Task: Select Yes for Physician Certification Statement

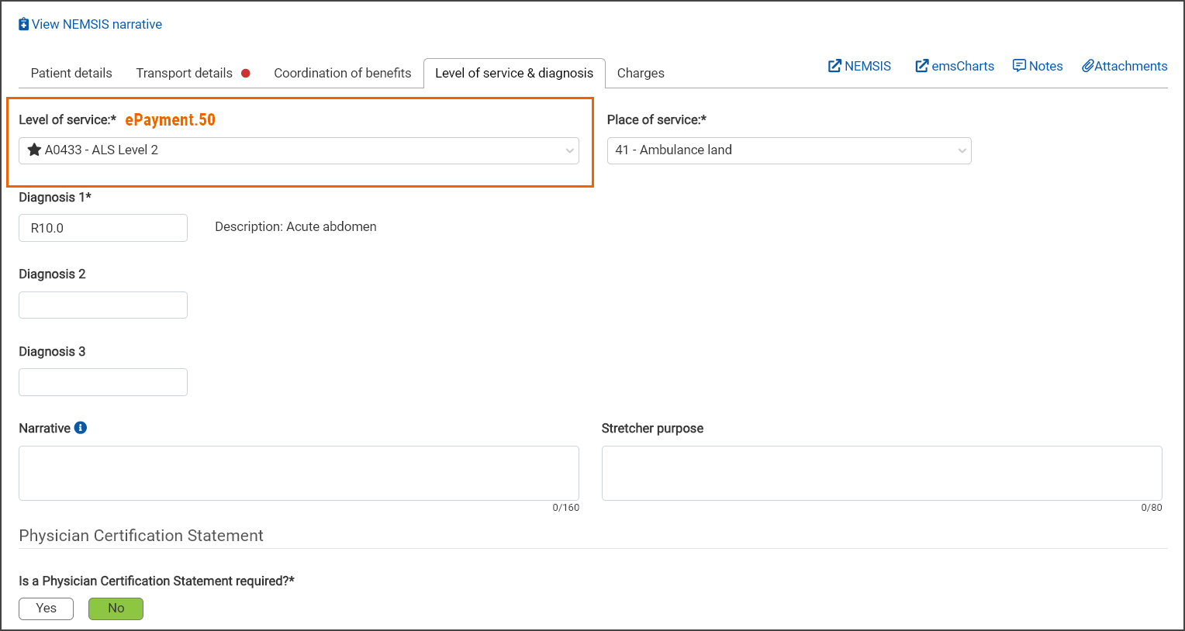Action: point(46,609)
